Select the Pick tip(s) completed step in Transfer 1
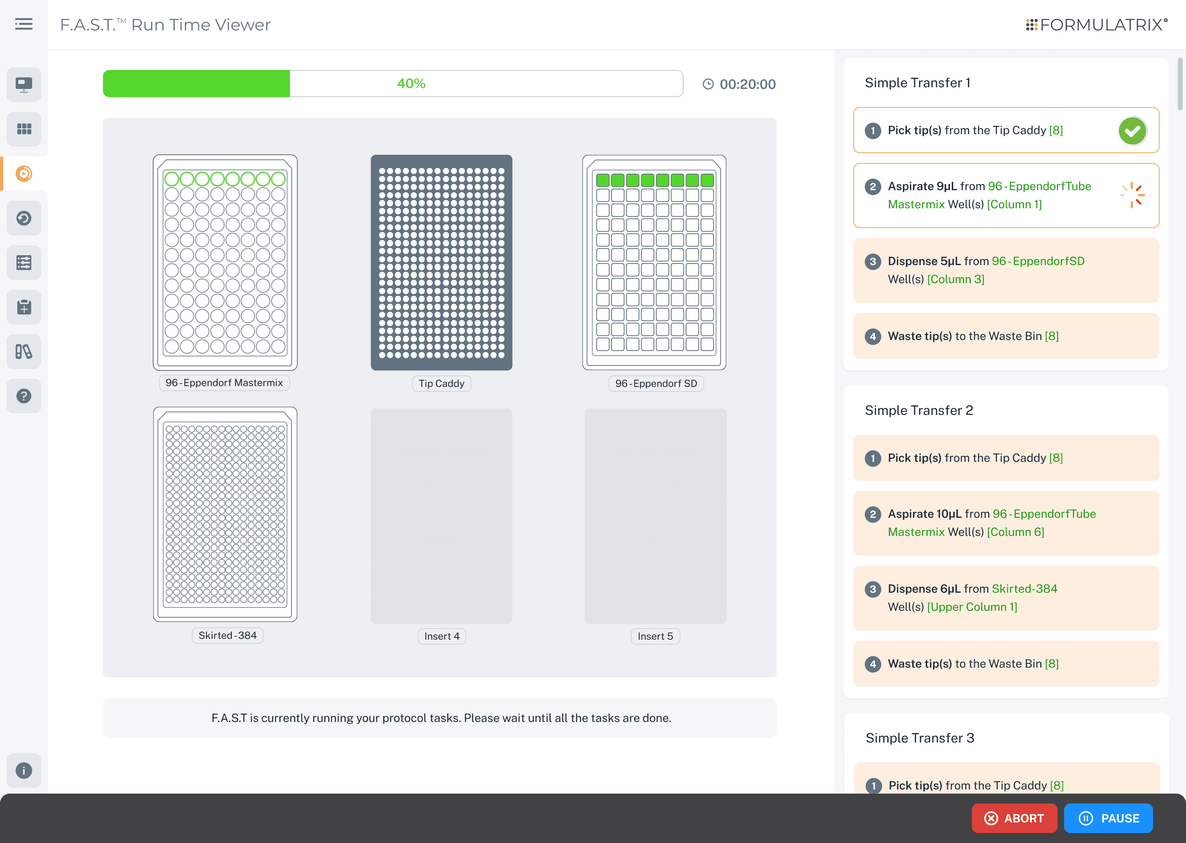The width and height of the screenshot is (1186, 843). [x=1005, y=130]
